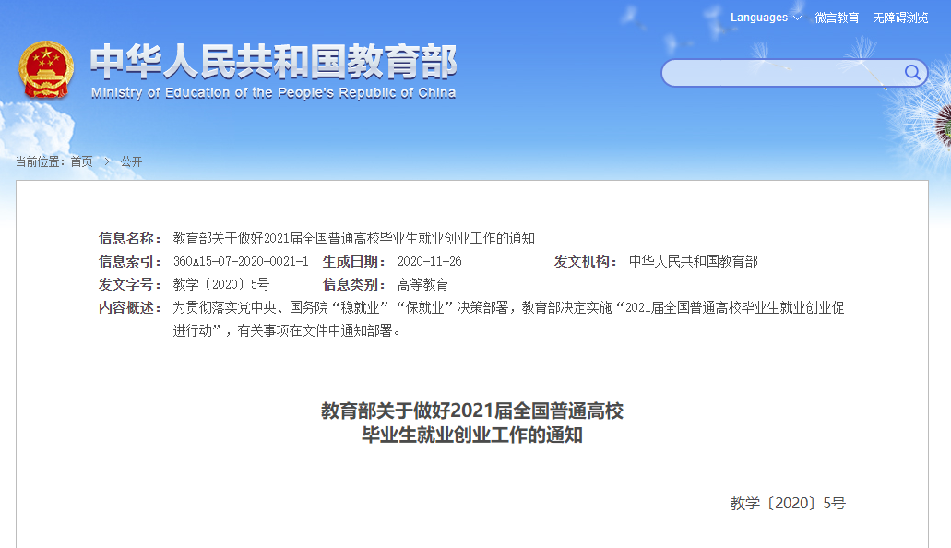This screenshot has width=951, height=548.
Task: Click the 发文字号 label
Action: pos(130,285)
